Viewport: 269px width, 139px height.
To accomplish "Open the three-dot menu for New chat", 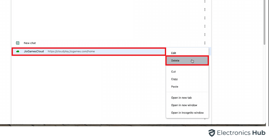I will (205, 43).
